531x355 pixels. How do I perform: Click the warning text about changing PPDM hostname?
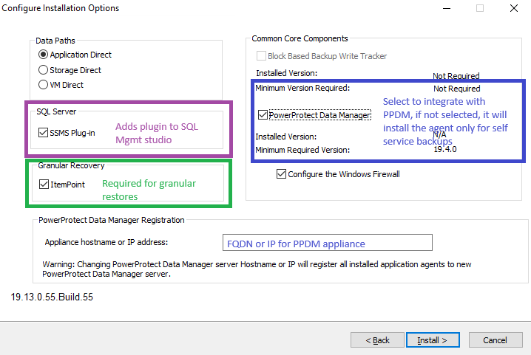[257, 269]
